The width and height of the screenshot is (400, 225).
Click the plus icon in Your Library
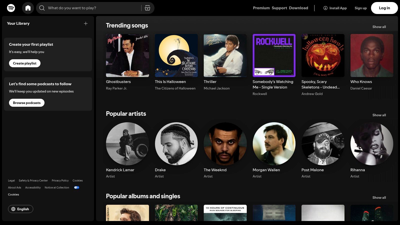tap(86, 23)
